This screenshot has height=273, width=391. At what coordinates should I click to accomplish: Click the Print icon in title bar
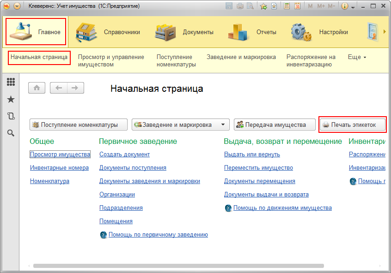(x=240, y=6)
